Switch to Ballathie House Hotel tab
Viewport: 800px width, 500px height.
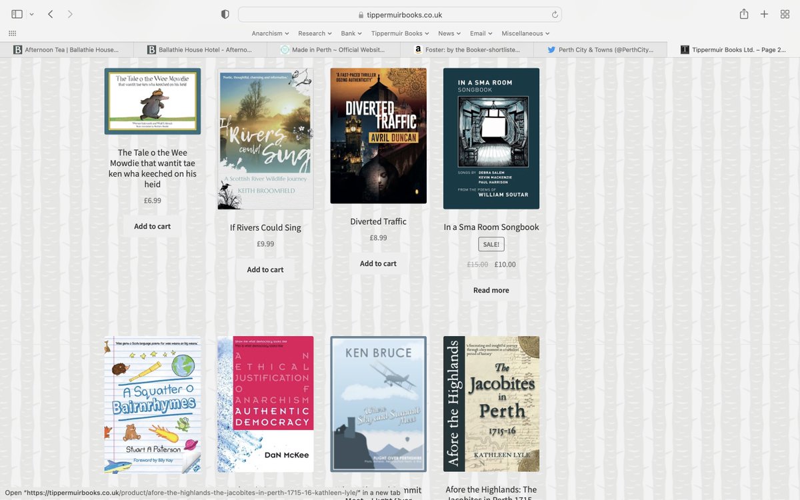click(x=200, y=49)
